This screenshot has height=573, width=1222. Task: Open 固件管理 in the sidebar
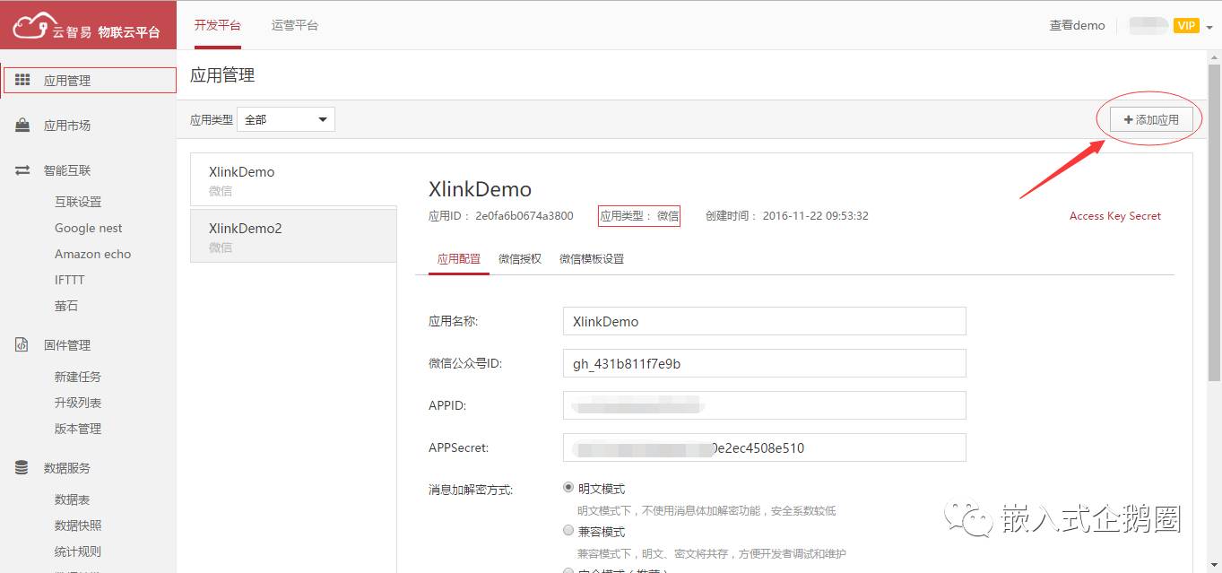(x=67, y=345)
